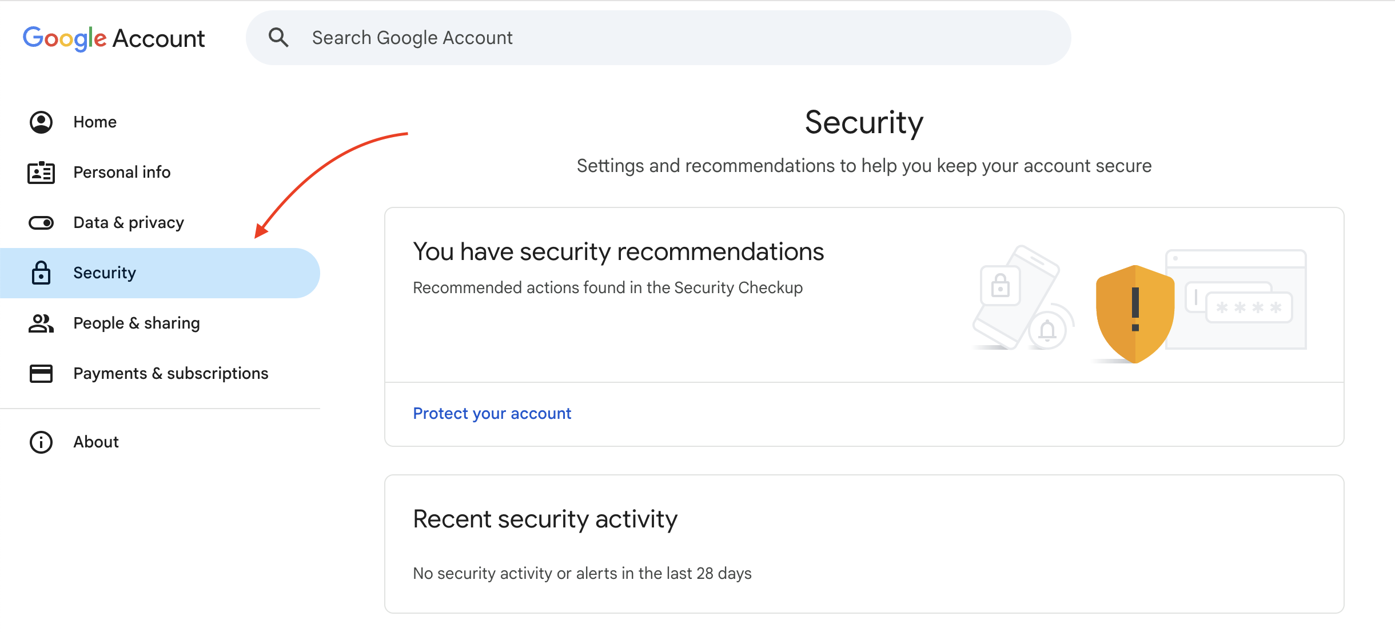Viewport: 1395px width, 632px height.
Task: Click the Personal info contact card icon
Action: [x=40, y=172]
